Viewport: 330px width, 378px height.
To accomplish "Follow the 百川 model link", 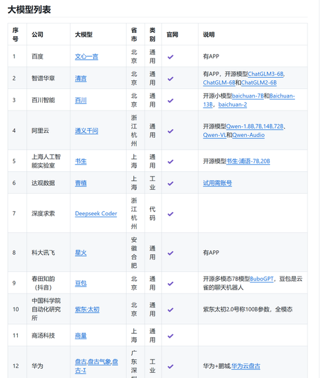I will coord(81,100).
